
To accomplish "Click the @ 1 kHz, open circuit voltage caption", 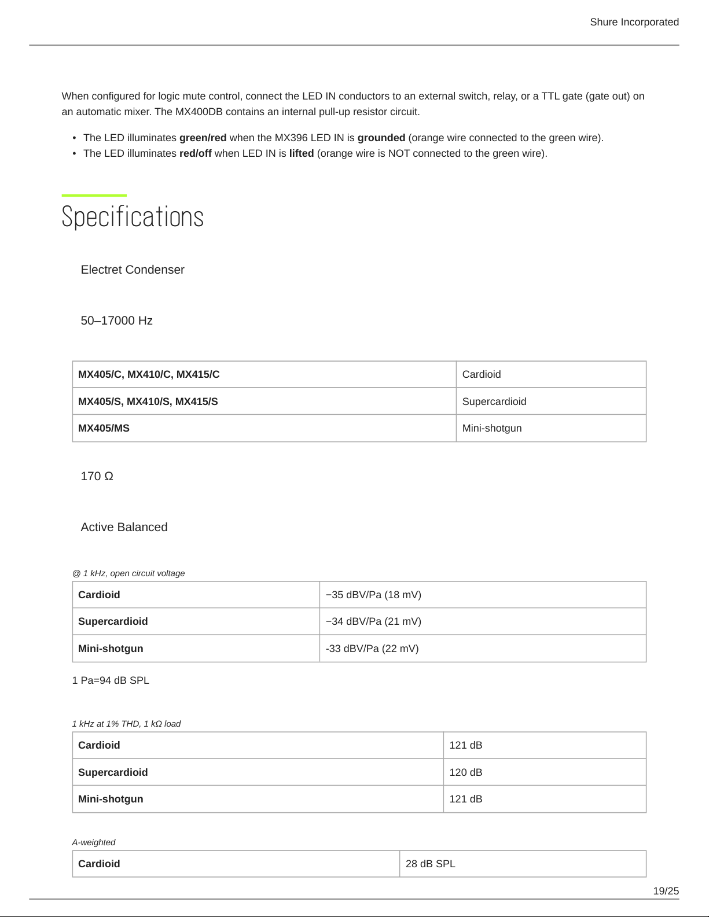I will click(128, 573).
